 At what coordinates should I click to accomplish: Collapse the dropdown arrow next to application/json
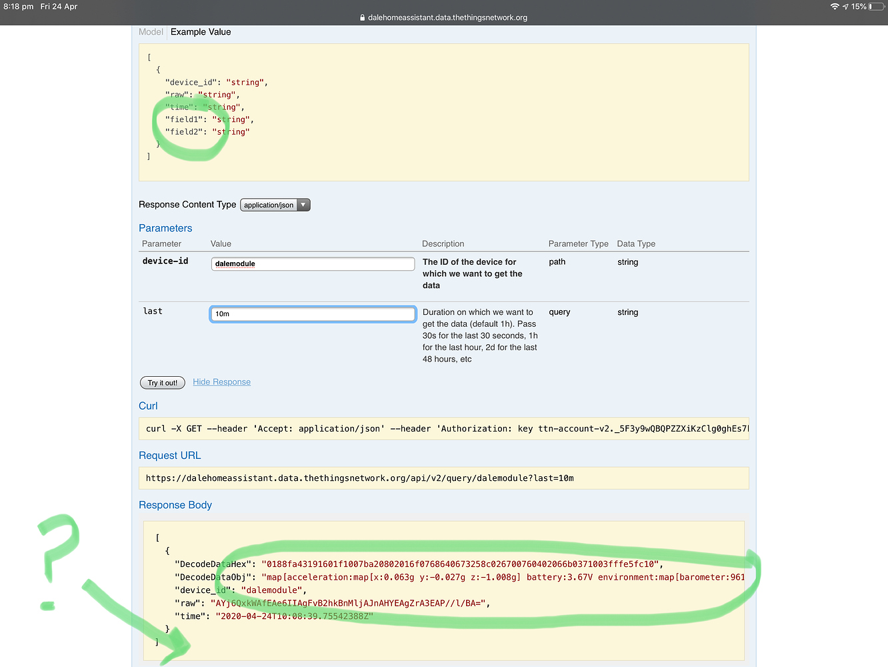pos(303,205)
